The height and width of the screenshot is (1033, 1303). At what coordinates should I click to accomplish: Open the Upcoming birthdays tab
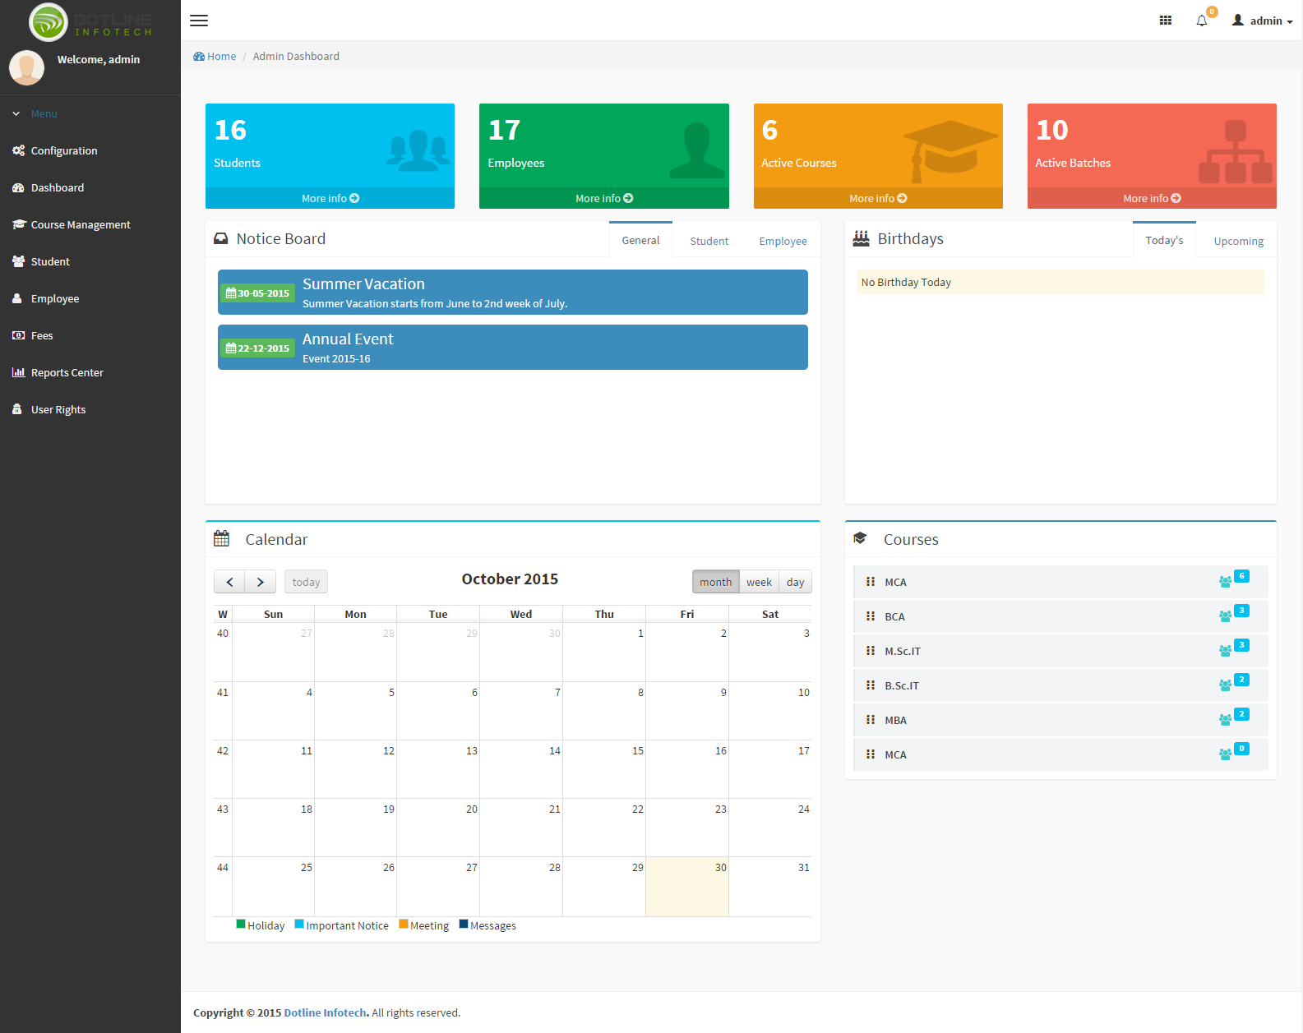[x=1238, y=241]
